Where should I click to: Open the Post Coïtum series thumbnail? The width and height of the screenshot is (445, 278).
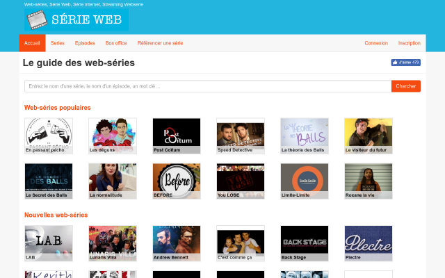(177, 136)
